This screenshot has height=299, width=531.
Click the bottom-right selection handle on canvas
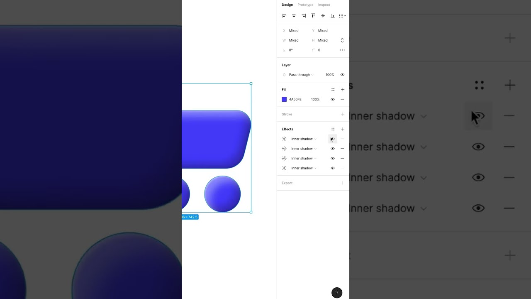[251, 212]
